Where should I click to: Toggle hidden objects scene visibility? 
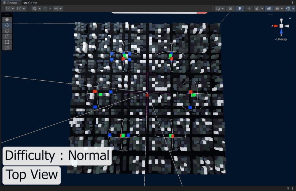coord(269,9)
